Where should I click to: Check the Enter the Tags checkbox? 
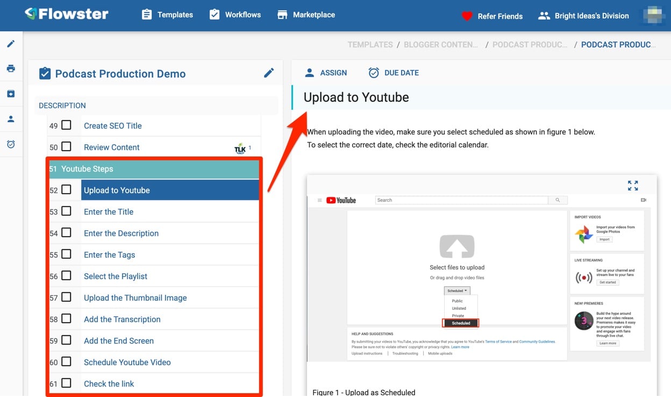click(66, 254)
